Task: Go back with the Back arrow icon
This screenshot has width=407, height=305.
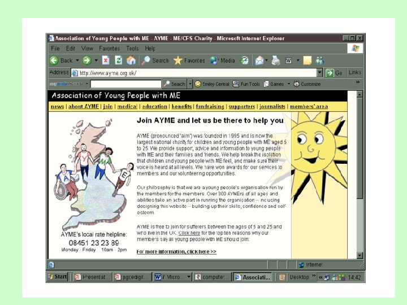Action: click(x=54, y=60)
